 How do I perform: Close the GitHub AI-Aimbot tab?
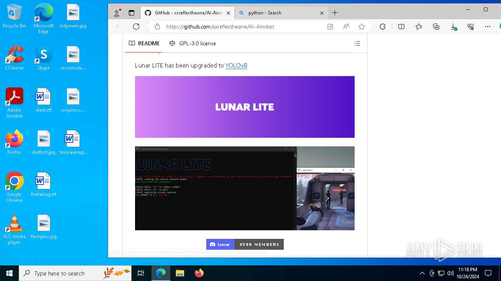228,13
